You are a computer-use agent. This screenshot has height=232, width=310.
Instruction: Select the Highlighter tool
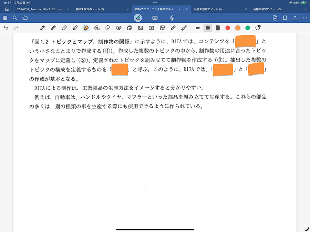(x=75, y=28)
